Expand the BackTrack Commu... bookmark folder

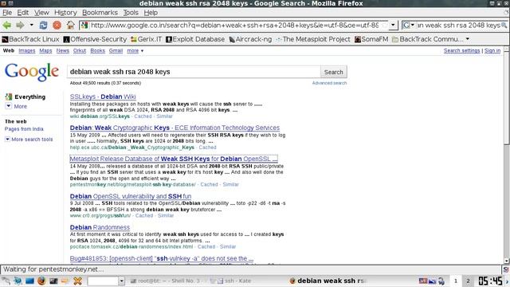pyautogui.click(x=431, y=39)
